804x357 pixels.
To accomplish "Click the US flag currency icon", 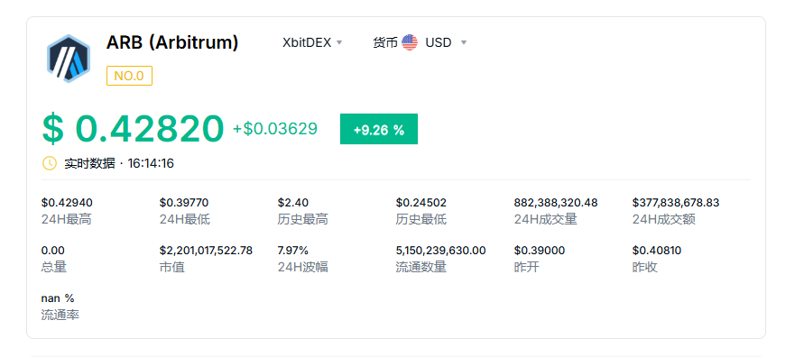I will tap(410, 42).
